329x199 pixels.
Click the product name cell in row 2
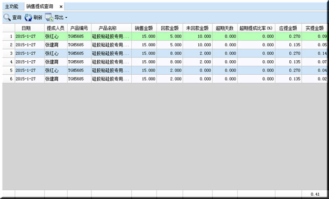click(x=111, y=45)
